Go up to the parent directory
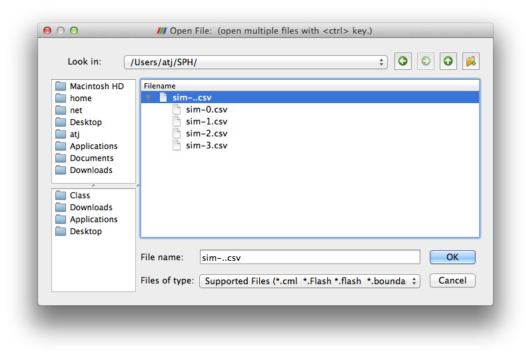Image resolution: width=531 pixels, height=358 pixels. [x=448, y=62]
